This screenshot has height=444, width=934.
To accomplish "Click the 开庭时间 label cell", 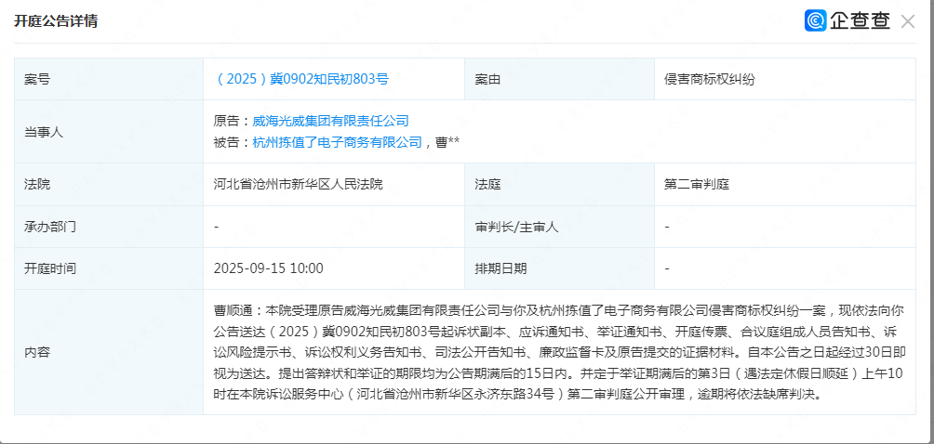I will point(109,268).
